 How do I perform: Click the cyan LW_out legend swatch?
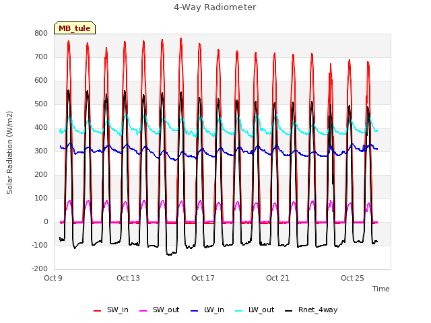tap(239, 311)
